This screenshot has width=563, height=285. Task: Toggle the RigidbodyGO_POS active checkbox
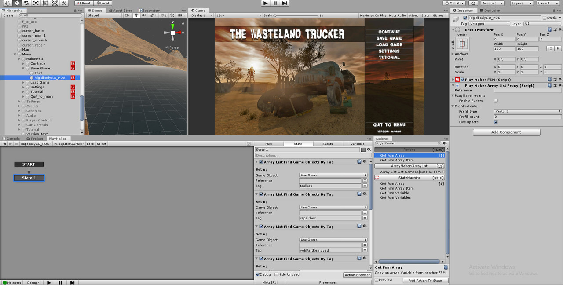[465, 18]
